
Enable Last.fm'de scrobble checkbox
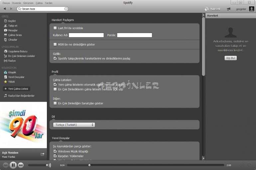point(55,28)
